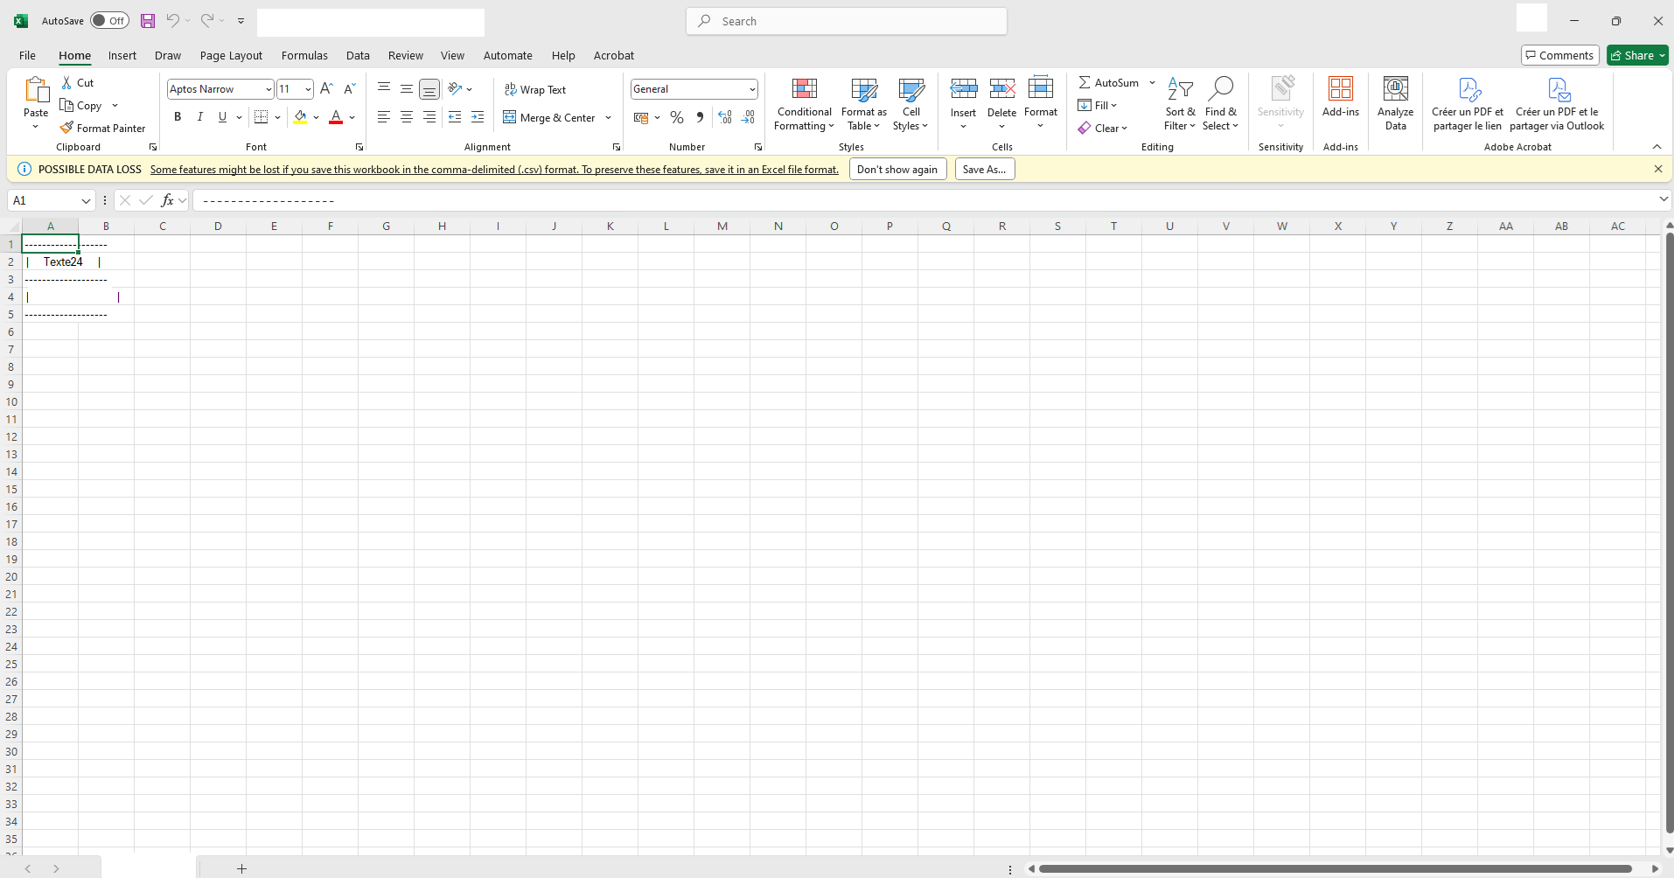Apply percent style to cell
Screen dimensions: 1674x878
click(677, 116)
